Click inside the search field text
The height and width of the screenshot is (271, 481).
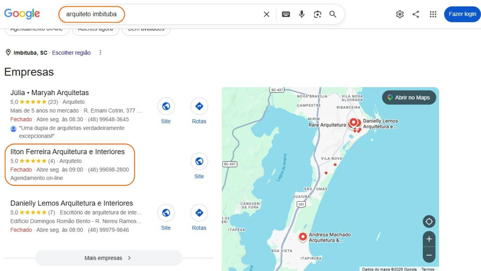pyautogui.click(x=91, y=14)
